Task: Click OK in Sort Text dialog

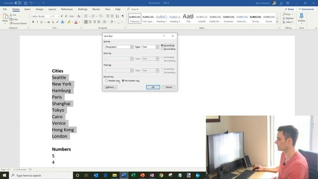Action: (153, 87)
